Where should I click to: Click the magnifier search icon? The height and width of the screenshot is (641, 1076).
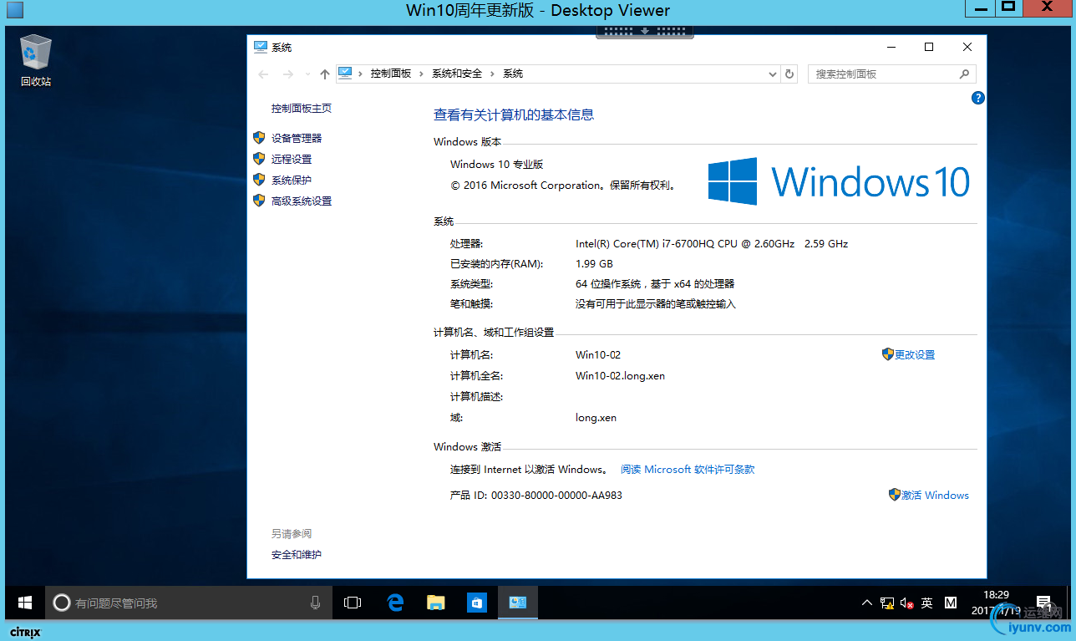(x=964, y=74)
